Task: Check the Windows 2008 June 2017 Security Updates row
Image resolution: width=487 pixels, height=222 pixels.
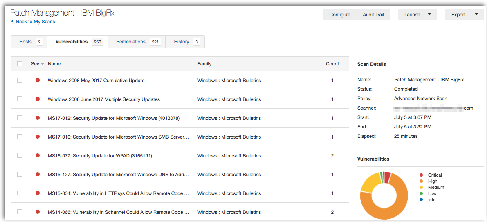Action: [20, 99]
